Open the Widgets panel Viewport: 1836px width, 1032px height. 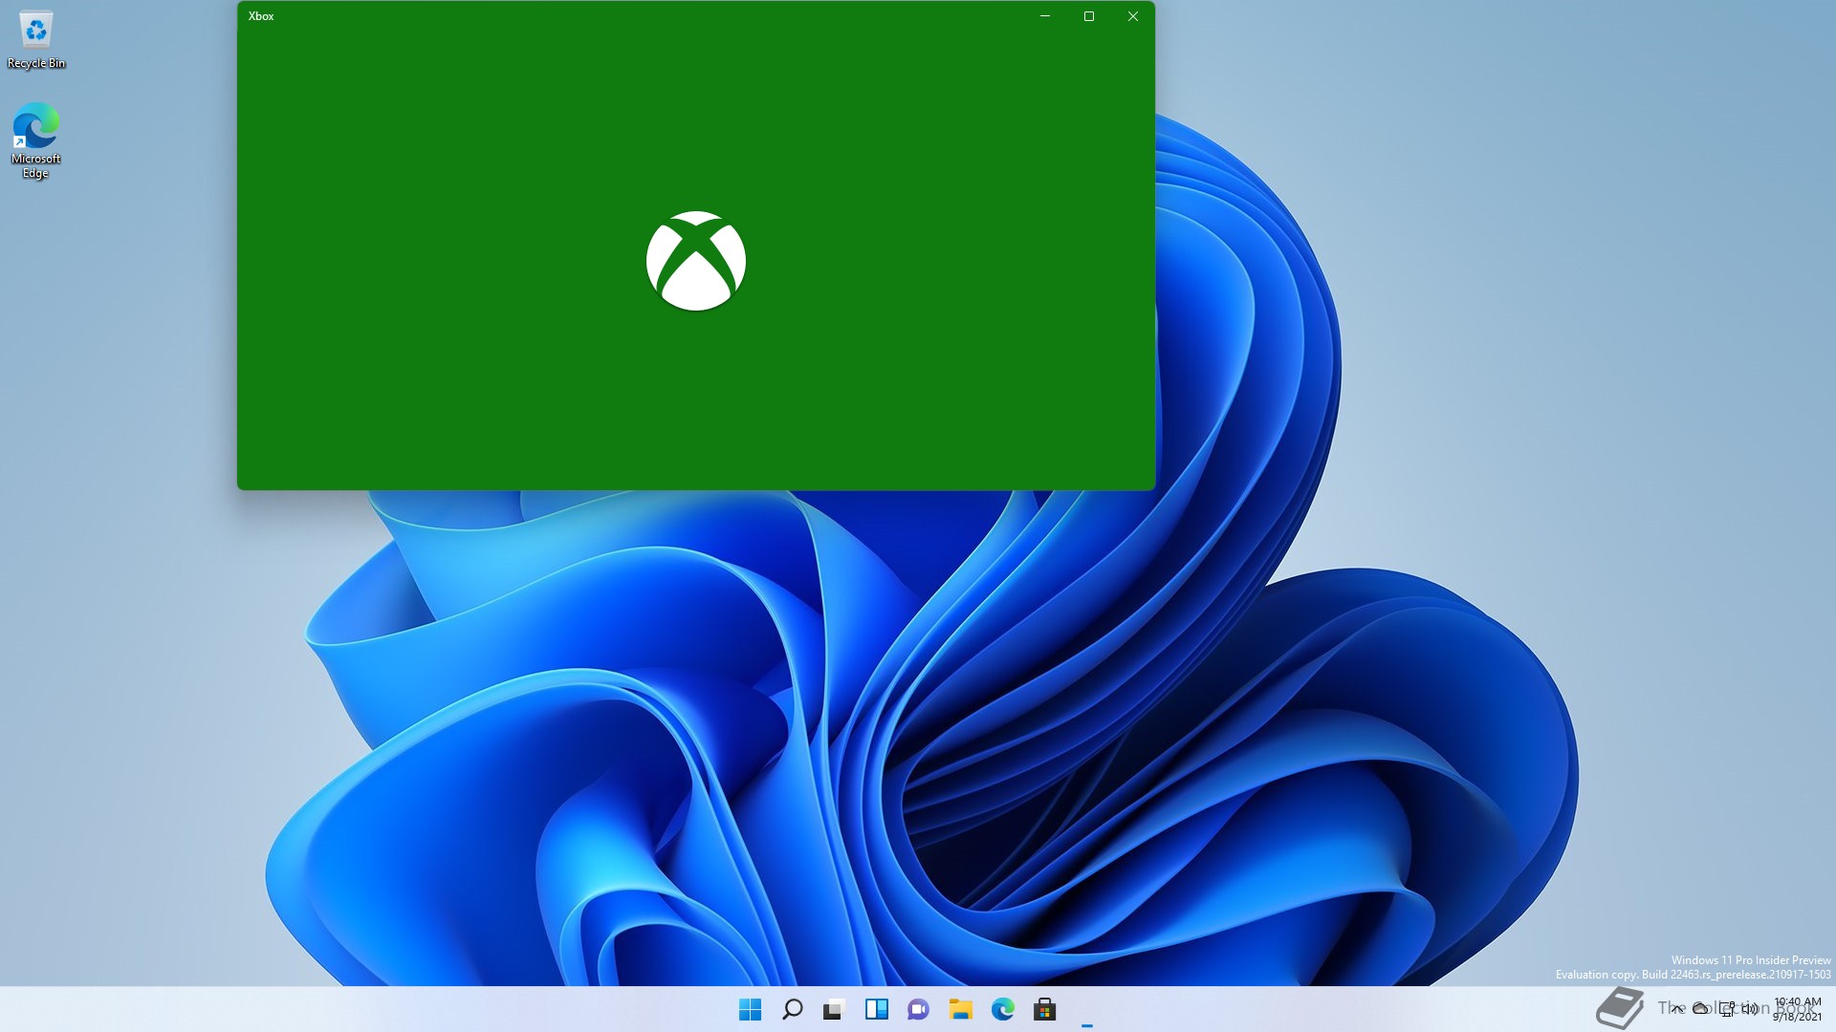point(876,1009)
